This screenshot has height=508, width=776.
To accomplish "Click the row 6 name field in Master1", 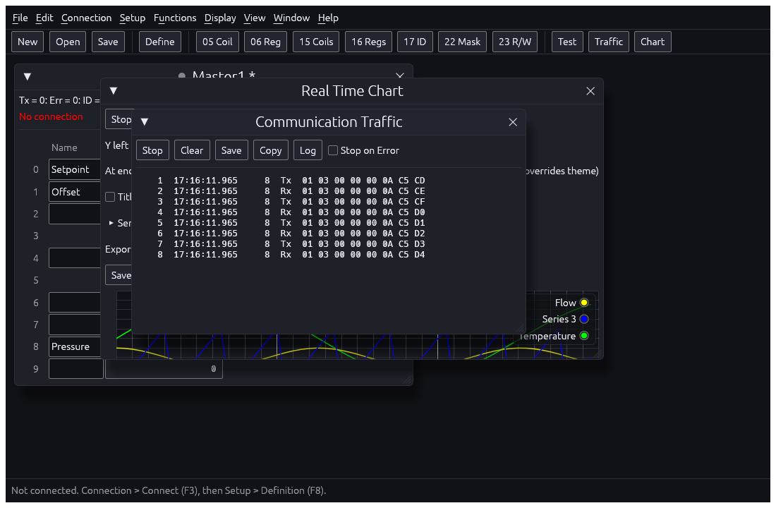I will click(75, 303).
